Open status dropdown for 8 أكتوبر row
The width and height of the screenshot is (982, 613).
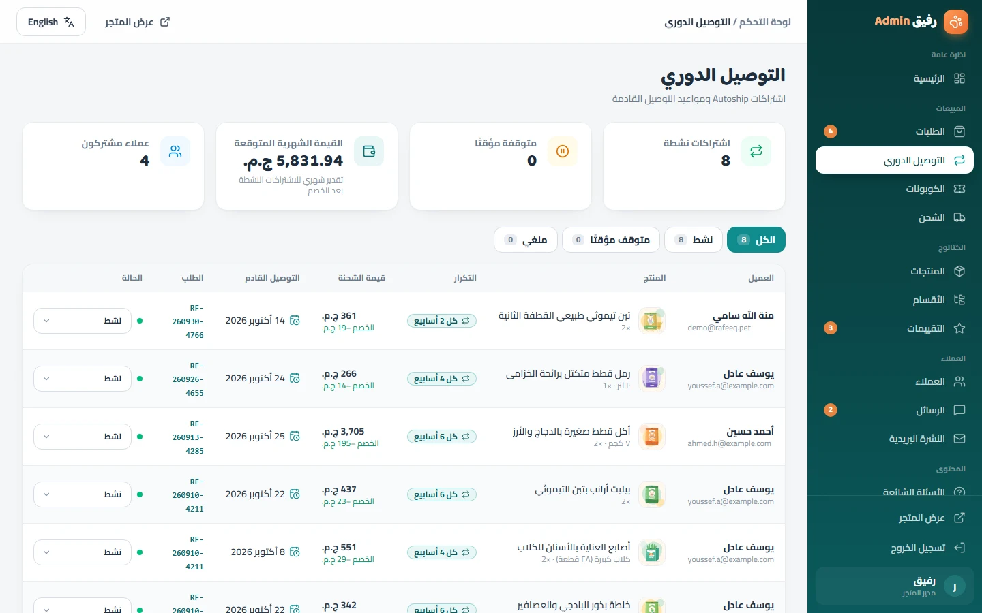83,552
